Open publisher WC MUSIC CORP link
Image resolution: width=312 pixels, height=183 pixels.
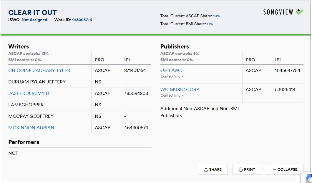click(x=180, y=90)
